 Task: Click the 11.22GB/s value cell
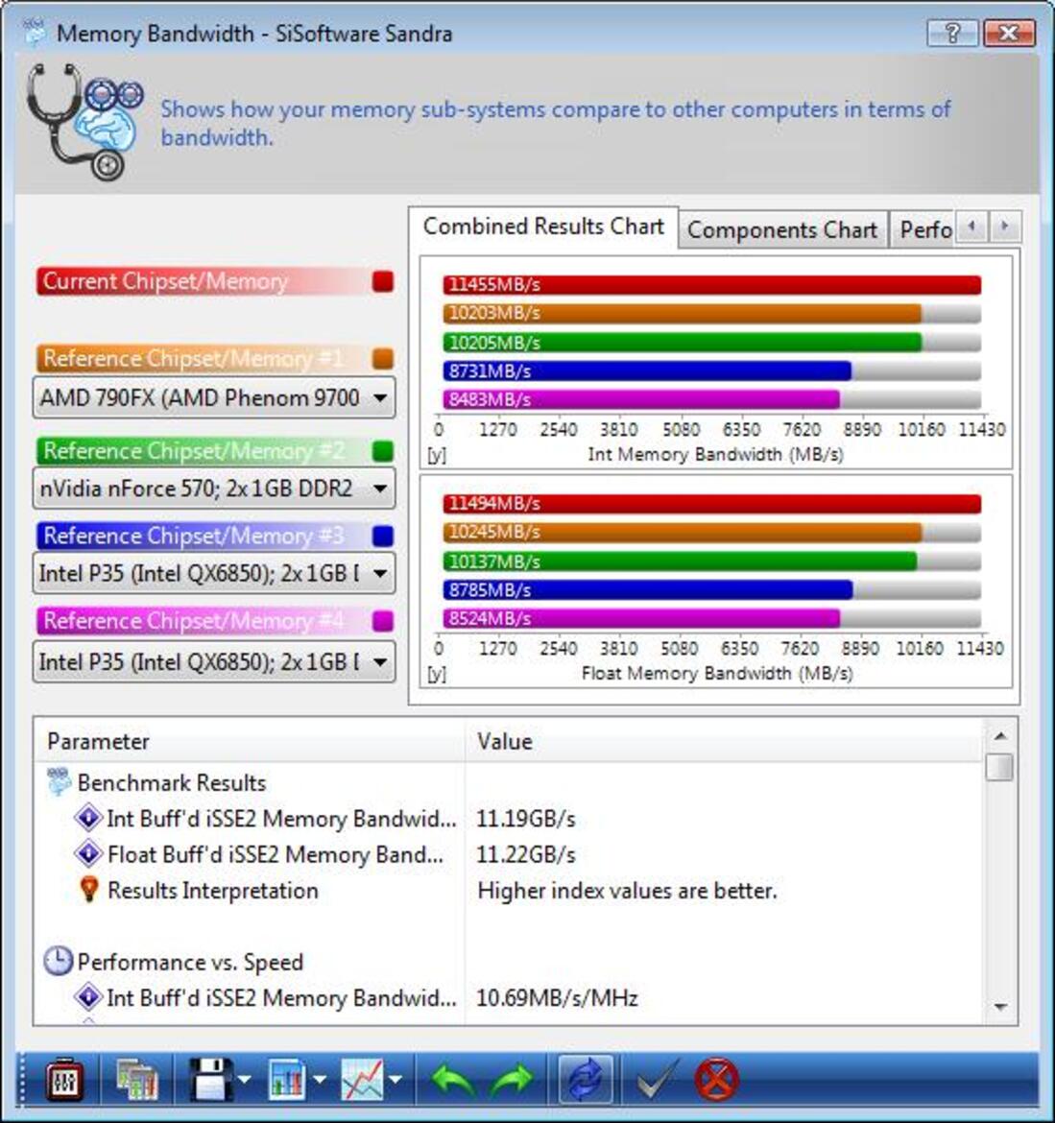coord(526,854)
